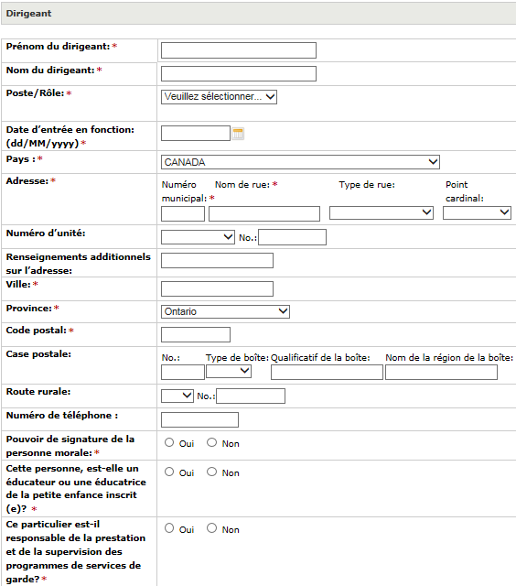Screen dimensions: 516x586
Task: Click the Code postal field
Action: tap(196, 334)
